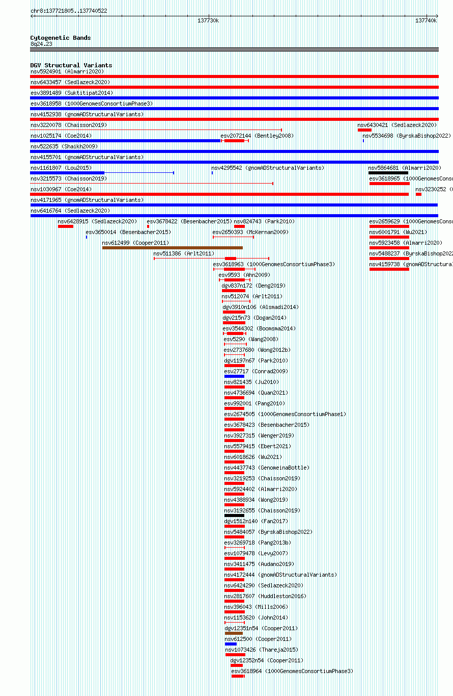Open nsv6416764 (Sedlazeck2020) variant label
This screenshot has width=453, height=696.
pyautogui.click(x=70, y=211)
